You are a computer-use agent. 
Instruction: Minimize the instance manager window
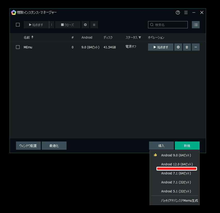tap(194, 12)
